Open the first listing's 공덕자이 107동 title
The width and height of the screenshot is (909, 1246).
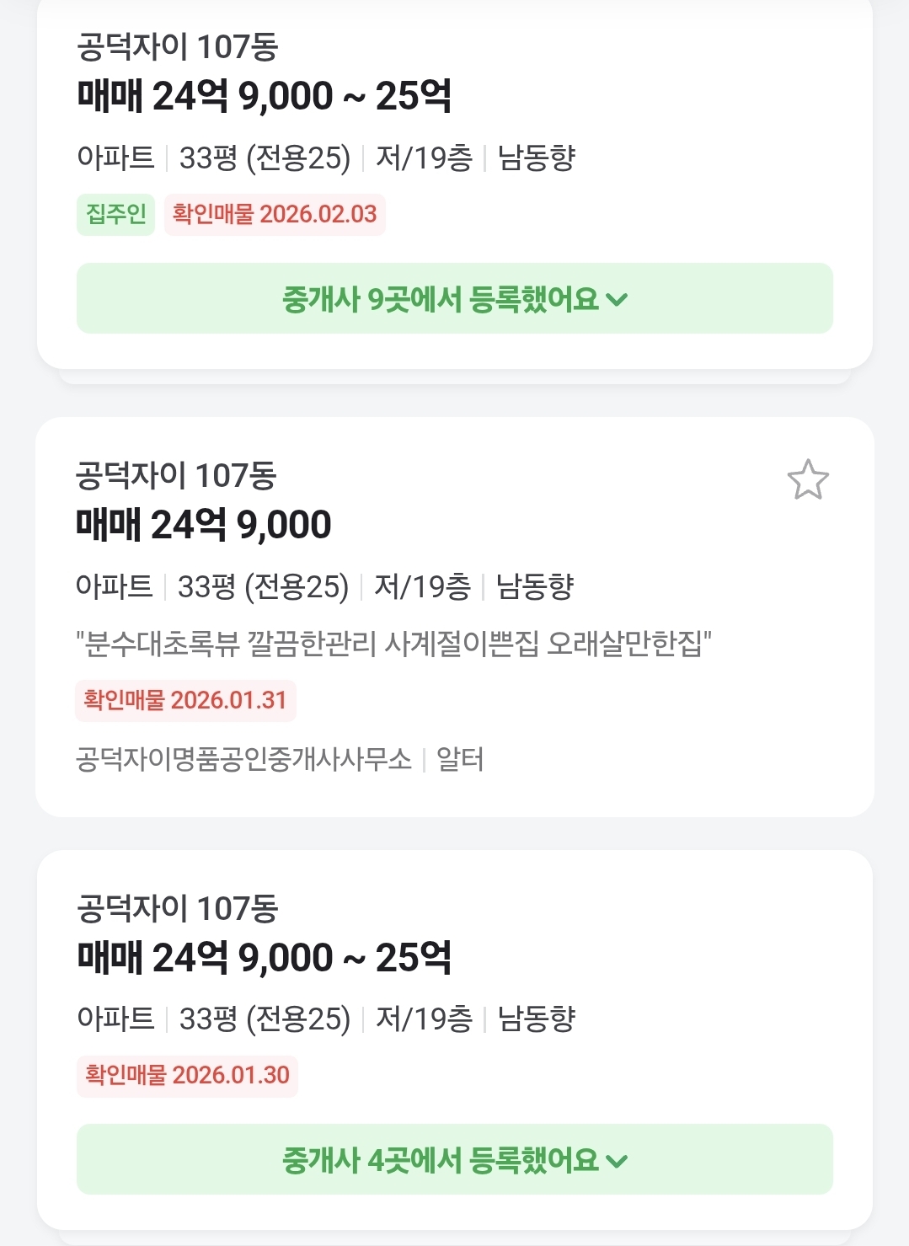[177, 47]
